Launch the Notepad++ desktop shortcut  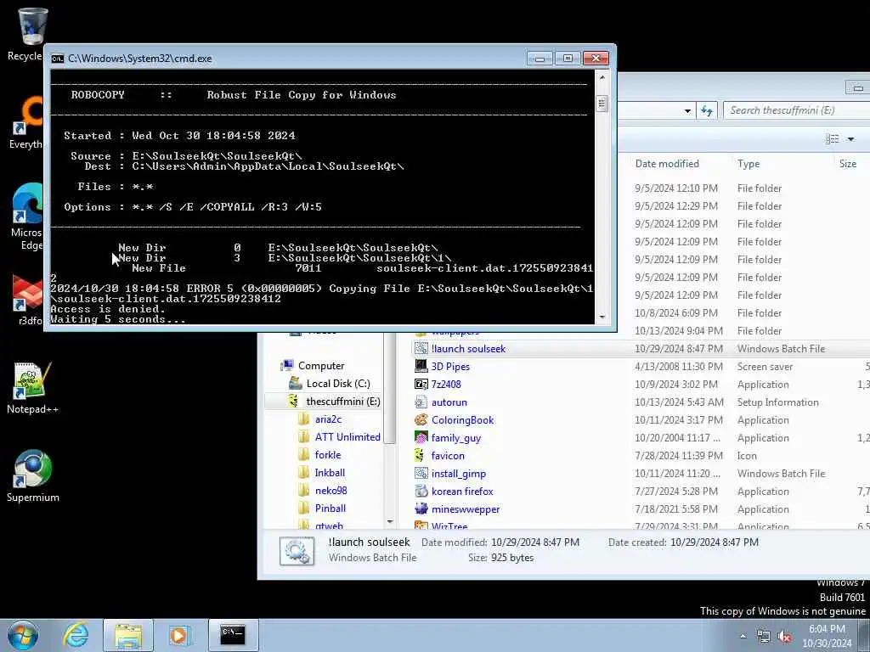(x=32, y=388)
